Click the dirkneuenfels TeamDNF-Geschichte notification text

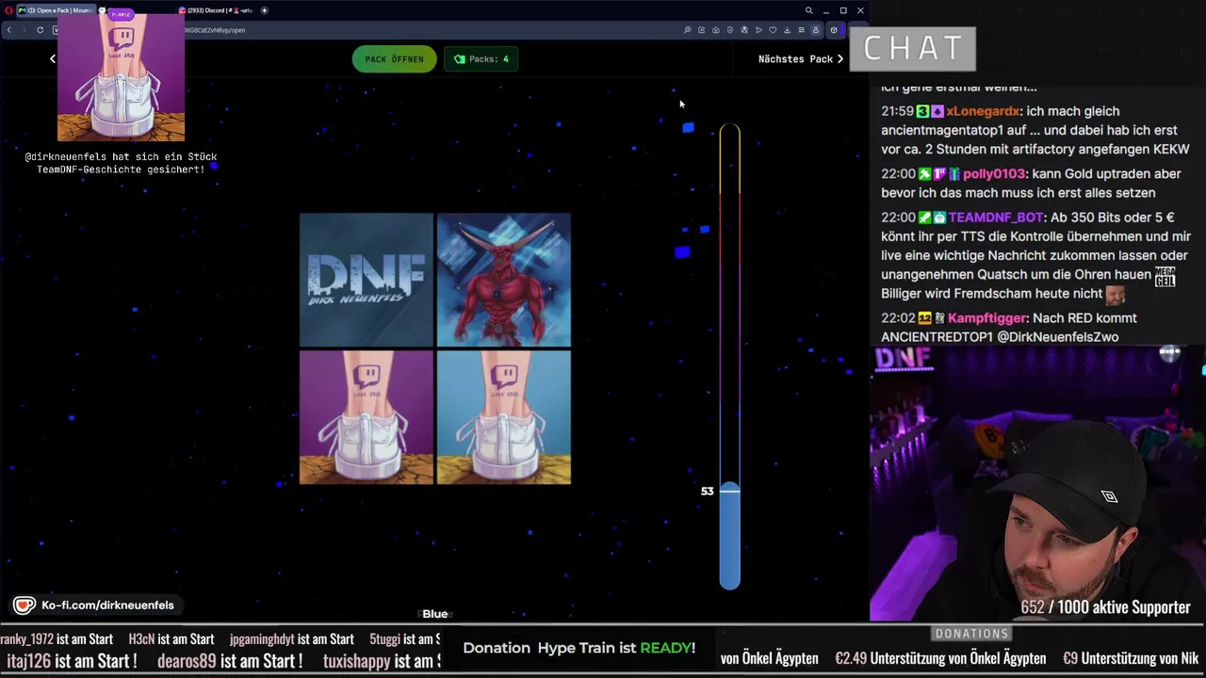(121, 163)
